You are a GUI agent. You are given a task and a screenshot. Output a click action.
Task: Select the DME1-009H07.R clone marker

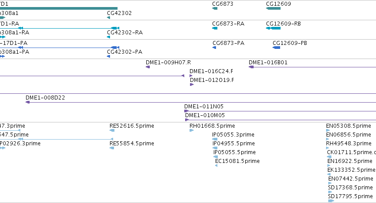pyautogui.click(x=148, y=67)
